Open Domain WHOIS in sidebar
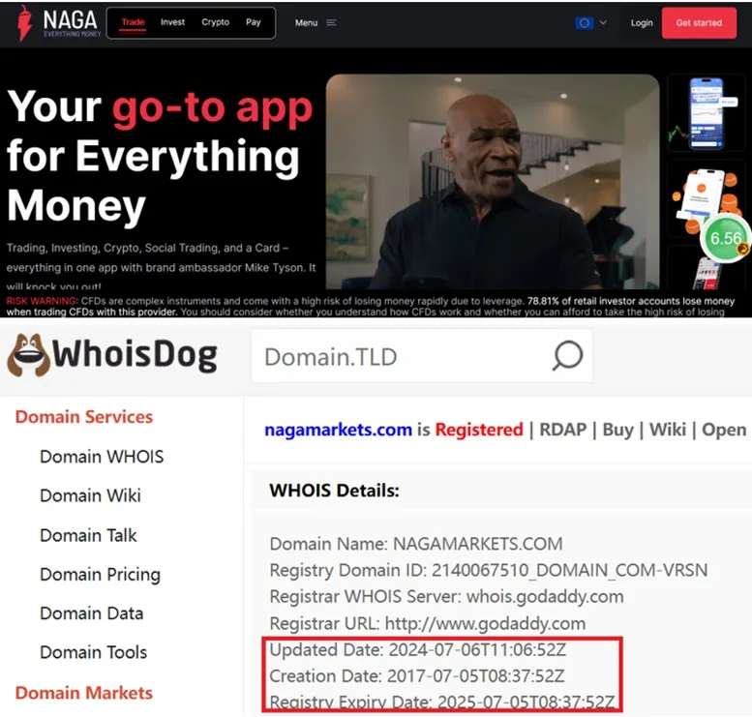The width and height of the screenshot is (752, 717). click(102, 457)
